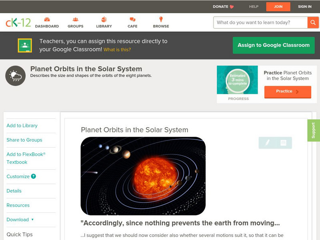Start the orange Practice button

288,92
